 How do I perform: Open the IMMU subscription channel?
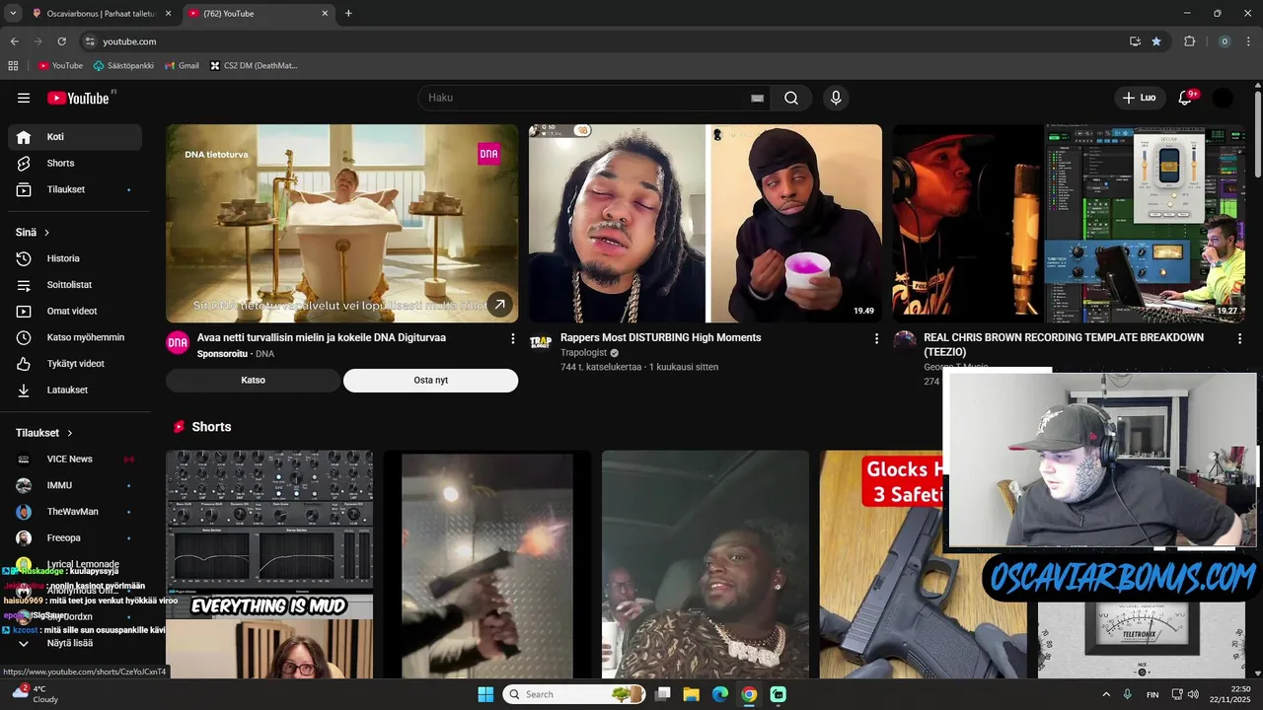click(75, 485)
